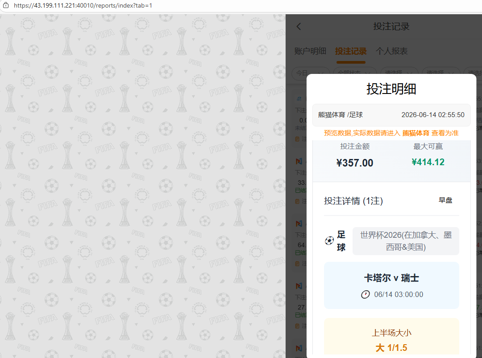Image resolution: width=482 pixels, height=358 pixels.
Task: Click the timestamp 2026-06-14 02:55:50
Action: 433,115
